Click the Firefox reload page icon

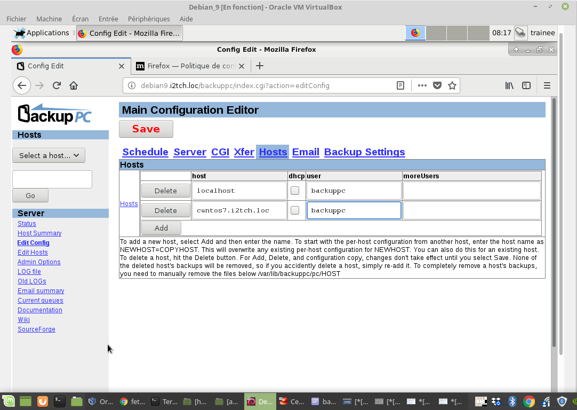click(57, 85)
